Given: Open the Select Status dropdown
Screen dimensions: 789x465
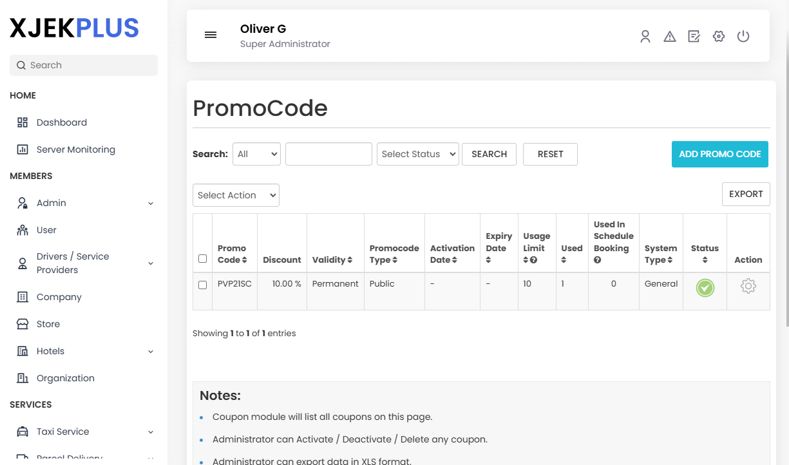Looking at the screenshot, I should point(417,154).
